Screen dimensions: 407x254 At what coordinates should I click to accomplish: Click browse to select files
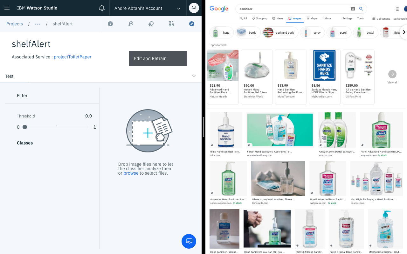pyautogui.click(x=131, y=173)
